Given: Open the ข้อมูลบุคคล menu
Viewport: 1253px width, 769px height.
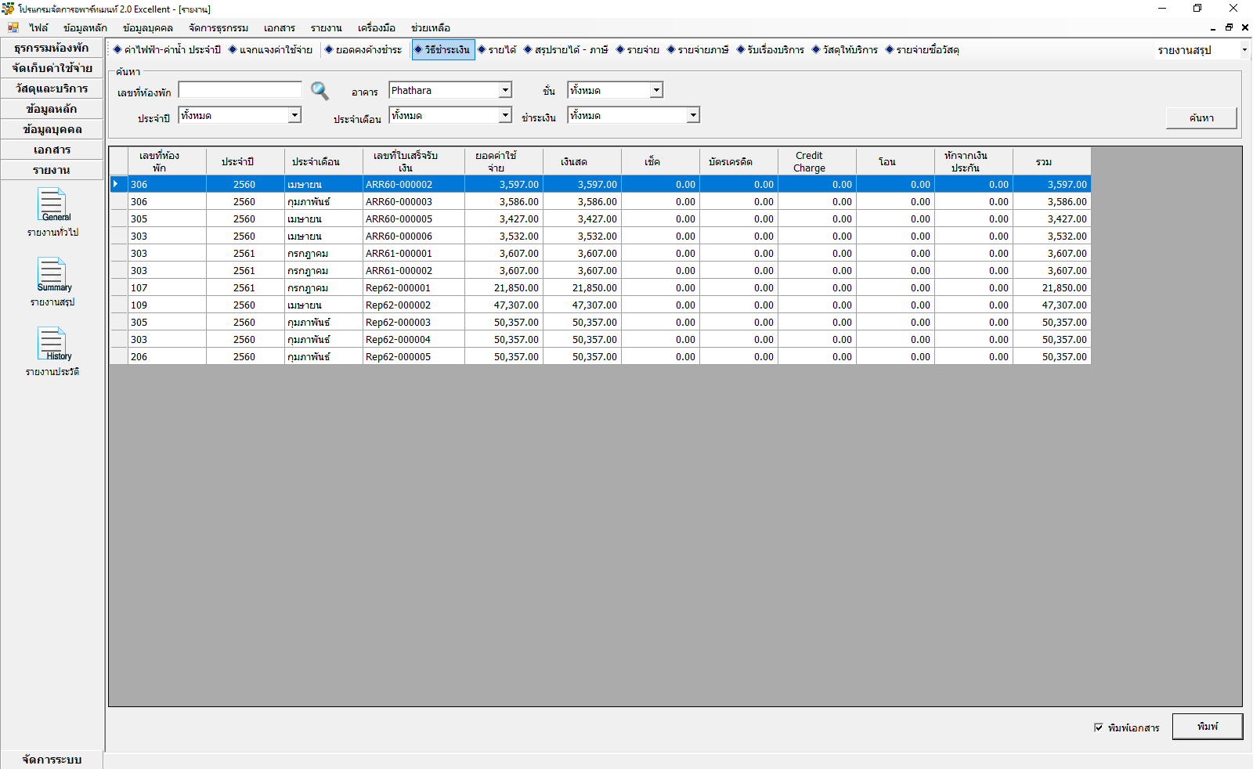Looking at the screenshot, I should tap(148, 28).
